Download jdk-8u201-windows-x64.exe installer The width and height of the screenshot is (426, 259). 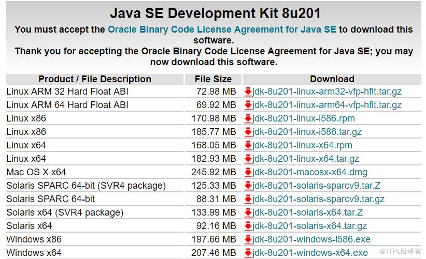tap(310, 253)
